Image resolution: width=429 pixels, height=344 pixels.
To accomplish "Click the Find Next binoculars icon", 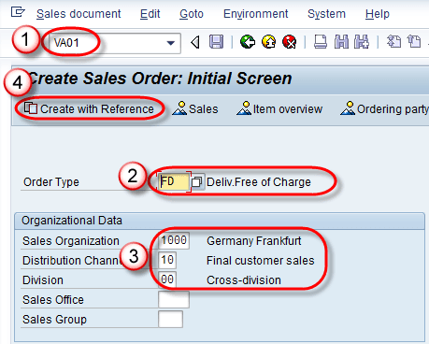I will point(362,42).
